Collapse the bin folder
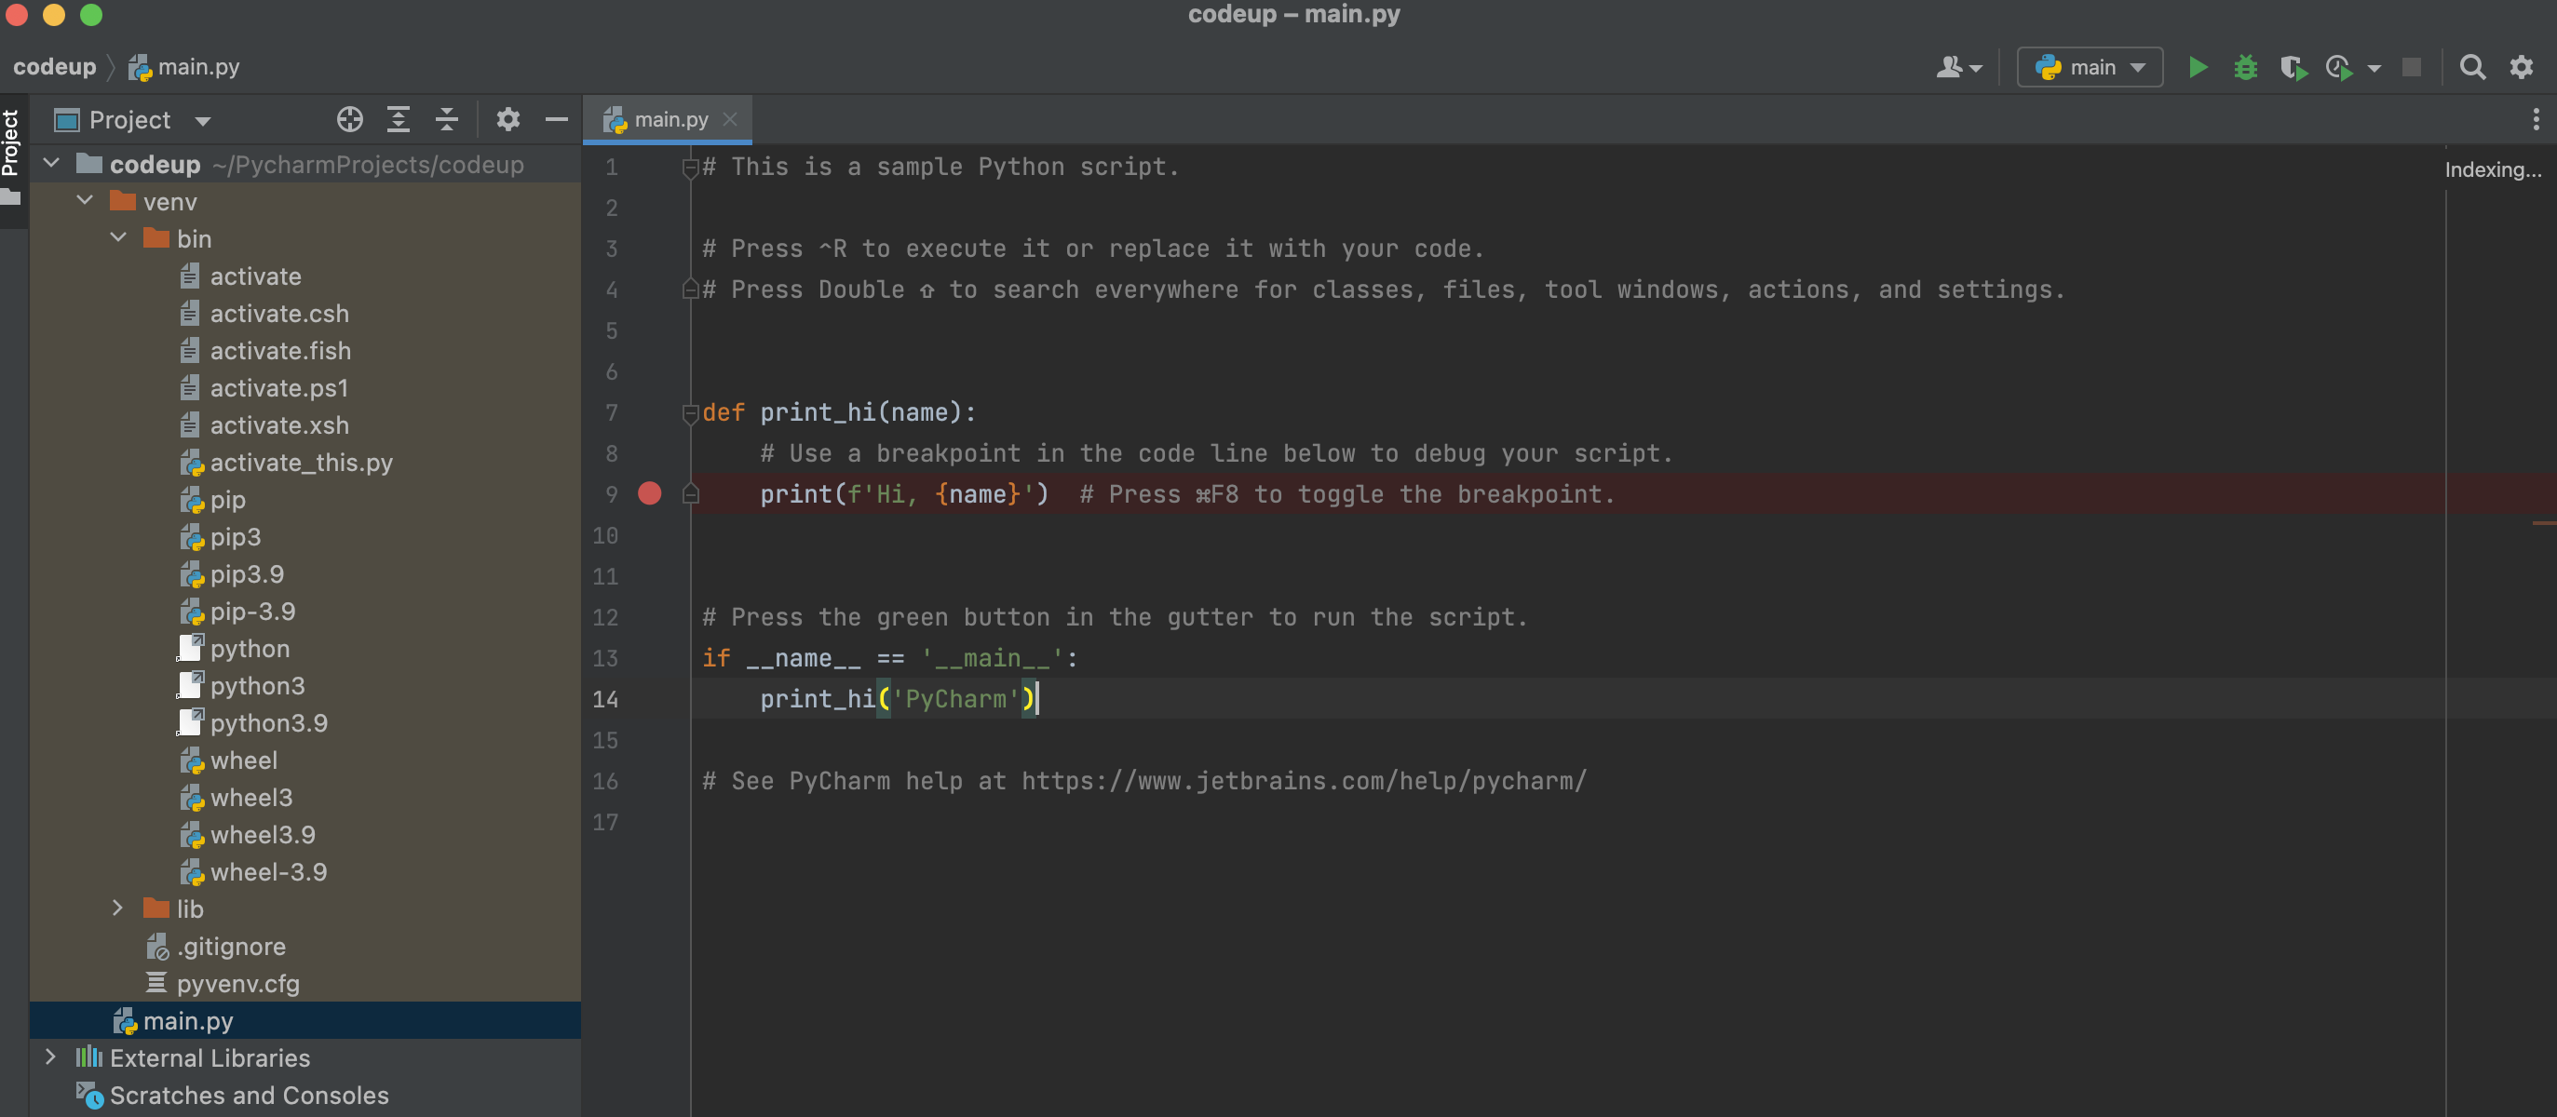This screenshot has width=2557, height=1117. coord(118,238)
